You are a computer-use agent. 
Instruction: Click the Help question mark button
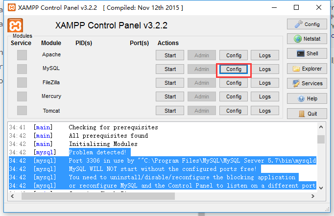(x=307, y=98)
